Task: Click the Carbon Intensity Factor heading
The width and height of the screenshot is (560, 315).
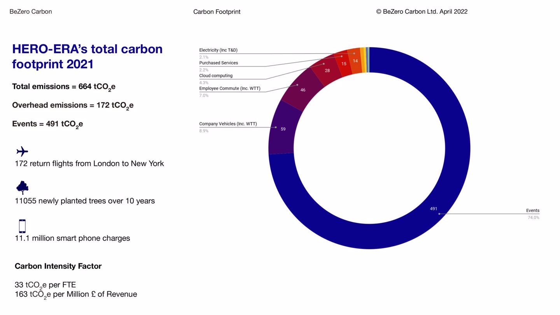Action: 58,266
